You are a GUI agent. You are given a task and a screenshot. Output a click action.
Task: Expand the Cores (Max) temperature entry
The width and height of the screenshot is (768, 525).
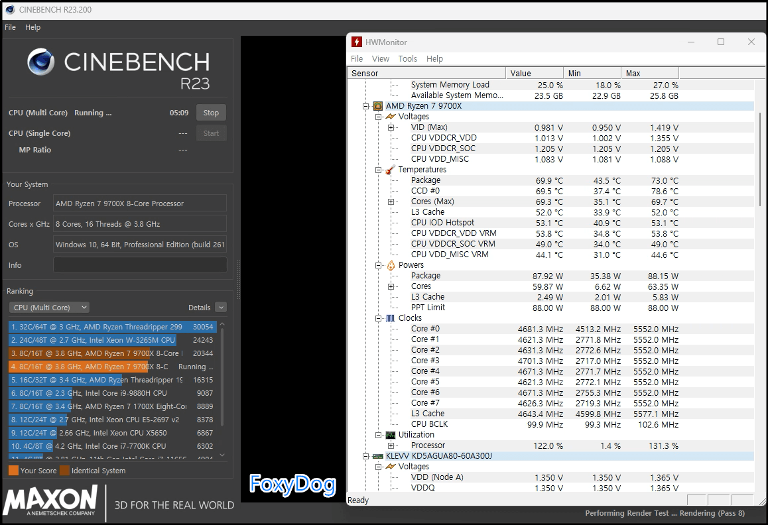tap(391, 202)
